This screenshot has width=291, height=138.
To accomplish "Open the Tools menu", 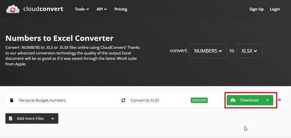I will (x=82, y=9).
